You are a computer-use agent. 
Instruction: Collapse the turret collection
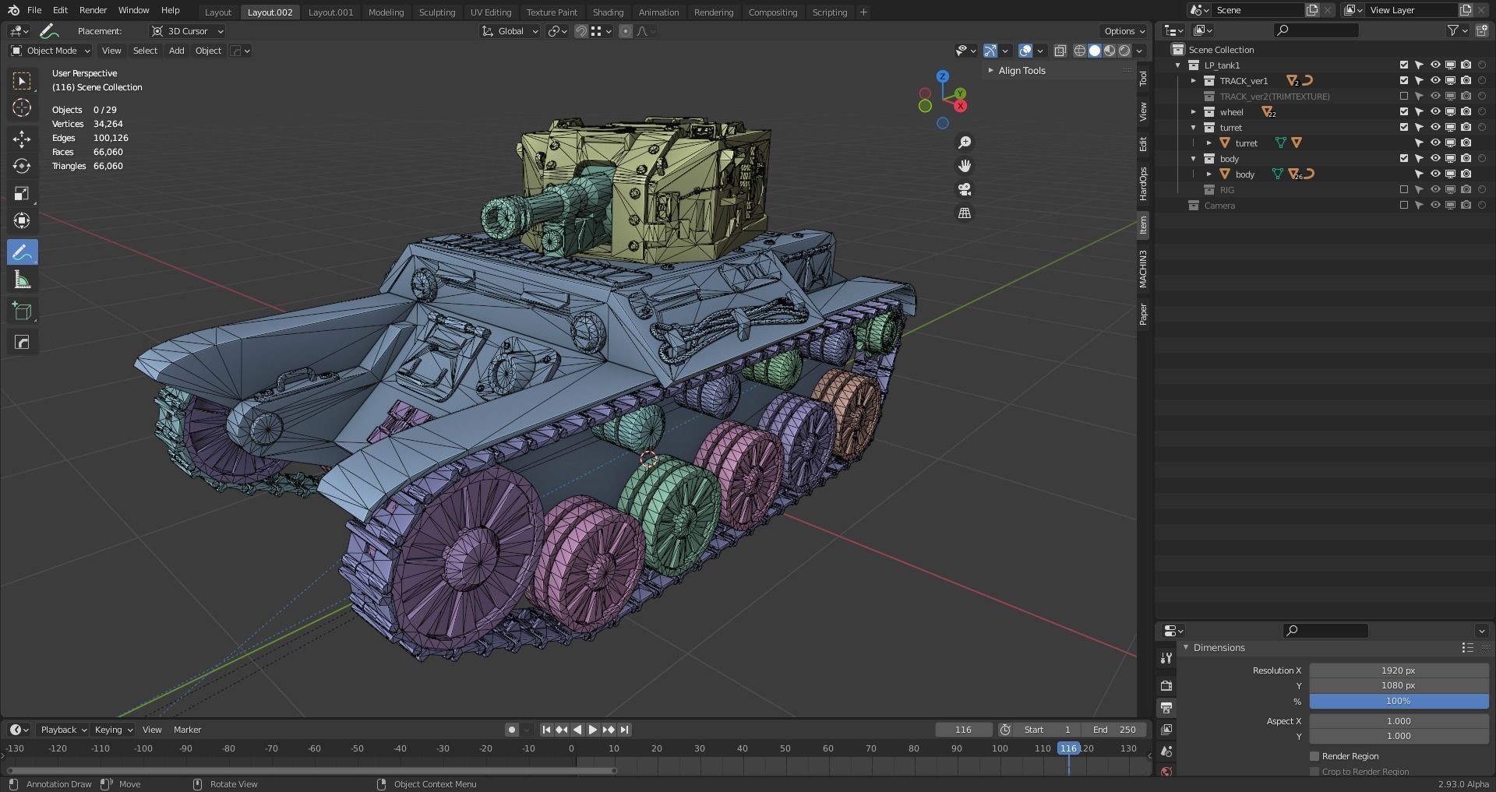[x=1193, y=128]
